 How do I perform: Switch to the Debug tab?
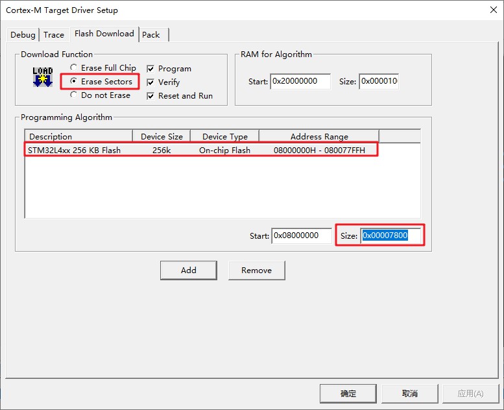(23, 35)
